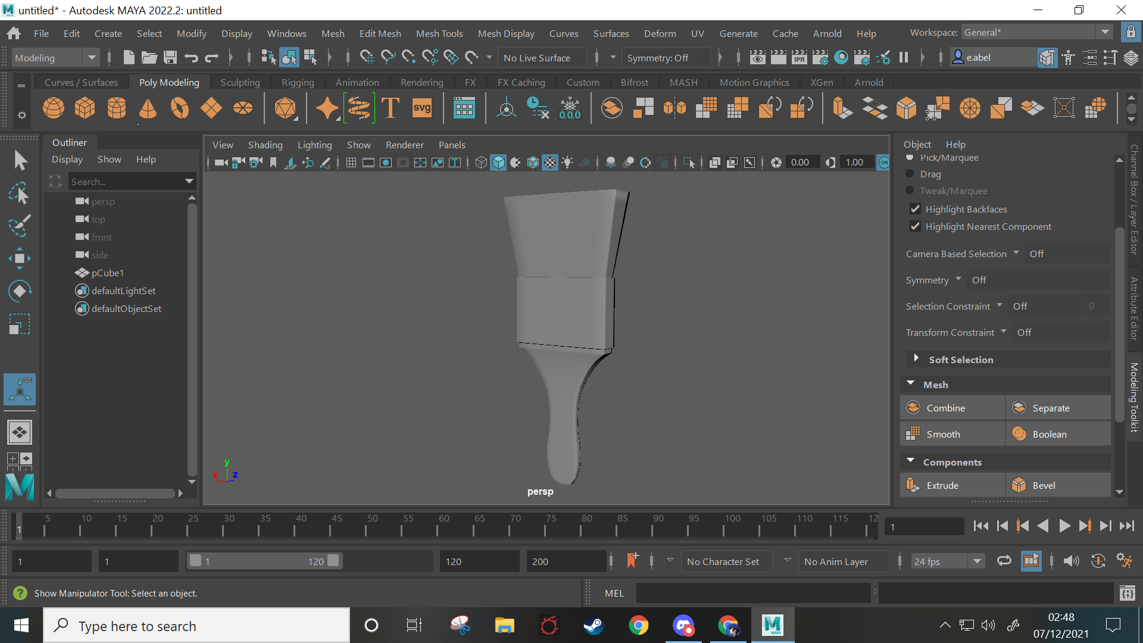Open the Edit Mesh menu
Image resolution: width=1143 pixels, height=643 pixels.
click(380, 33)
